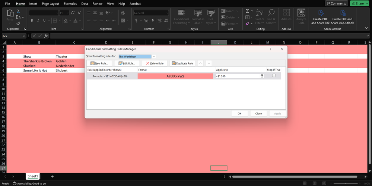Click the Comments button
This screenshot has height=186, width=372.
pyautogui.click(x=336, y=4)
